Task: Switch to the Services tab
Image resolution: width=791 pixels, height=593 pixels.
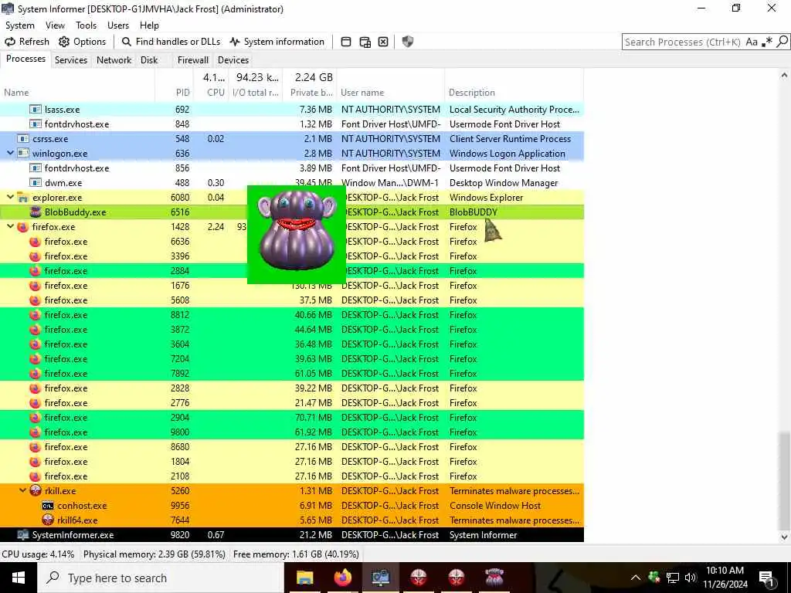Action: 71,60
